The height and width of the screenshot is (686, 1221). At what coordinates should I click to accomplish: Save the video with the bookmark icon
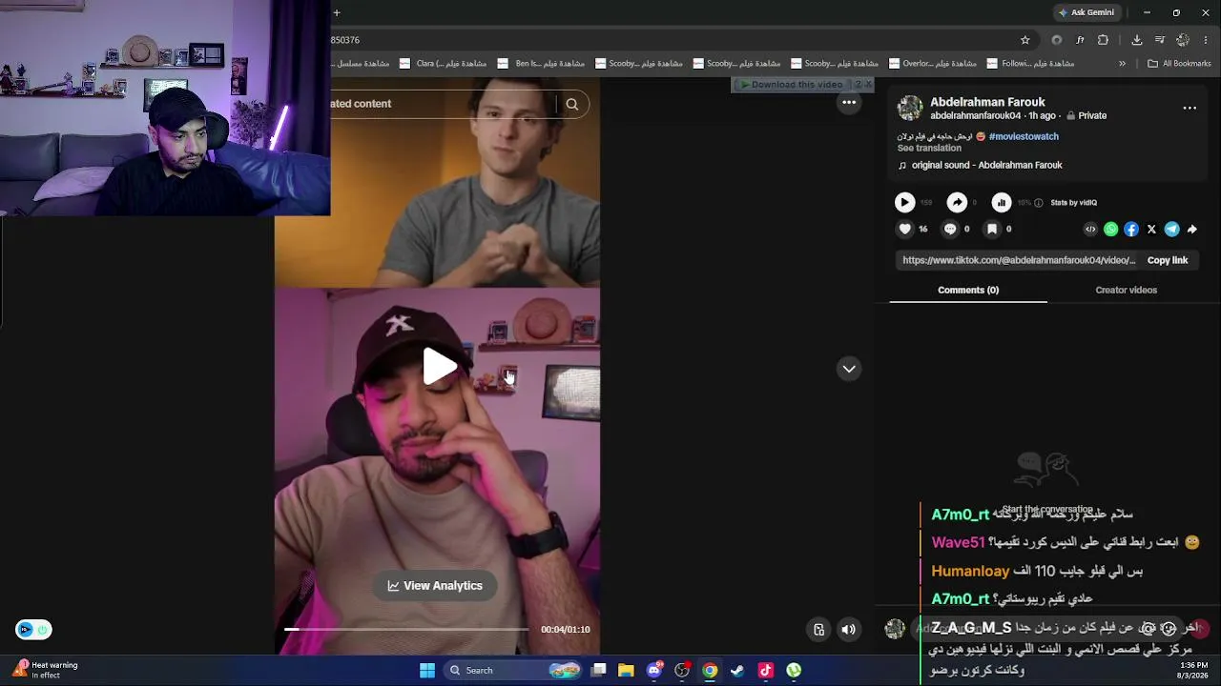992,229
